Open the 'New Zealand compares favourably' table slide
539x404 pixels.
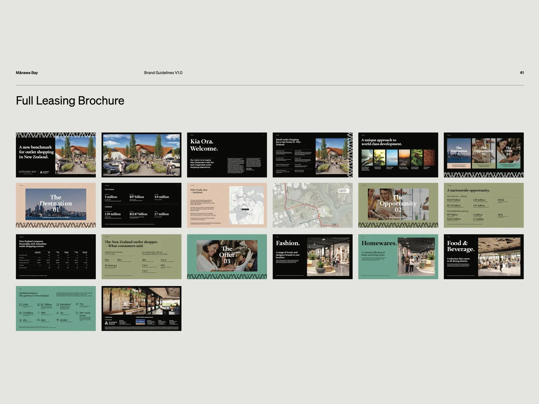click(56, 257)
